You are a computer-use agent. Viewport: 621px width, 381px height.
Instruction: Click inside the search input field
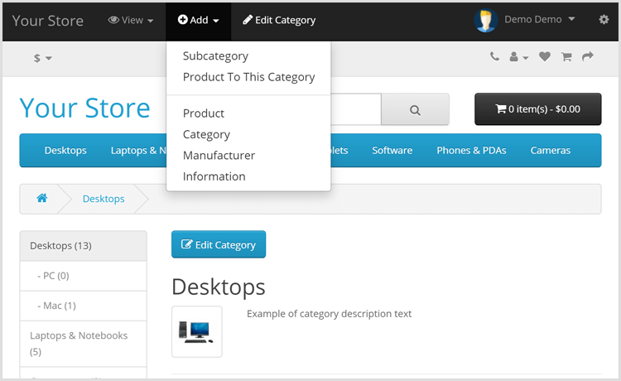point(356,109)
